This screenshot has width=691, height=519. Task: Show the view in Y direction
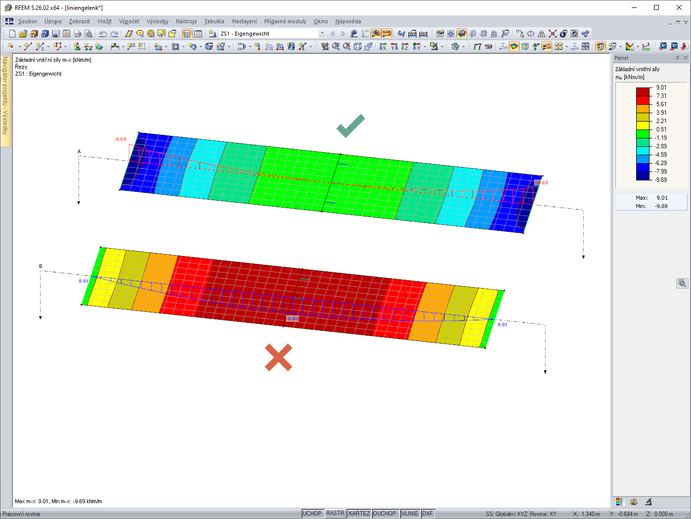point(394,46)
